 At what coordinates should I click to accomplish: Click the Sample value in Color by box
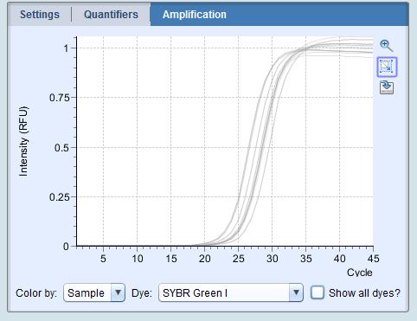pos(86,293)
